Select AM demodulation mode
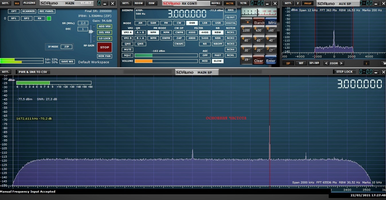Image resolution: width=386 pixels, height=200 pixels. click(x=140, y=23)
